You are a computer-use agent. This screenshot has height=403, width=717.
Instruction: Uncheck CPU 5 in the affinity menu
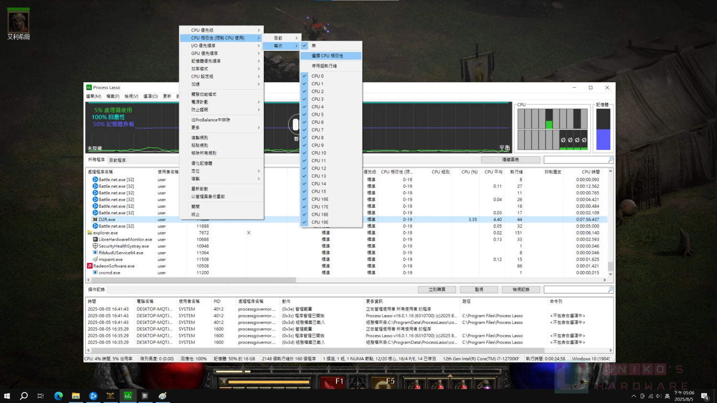click(331, 115)
